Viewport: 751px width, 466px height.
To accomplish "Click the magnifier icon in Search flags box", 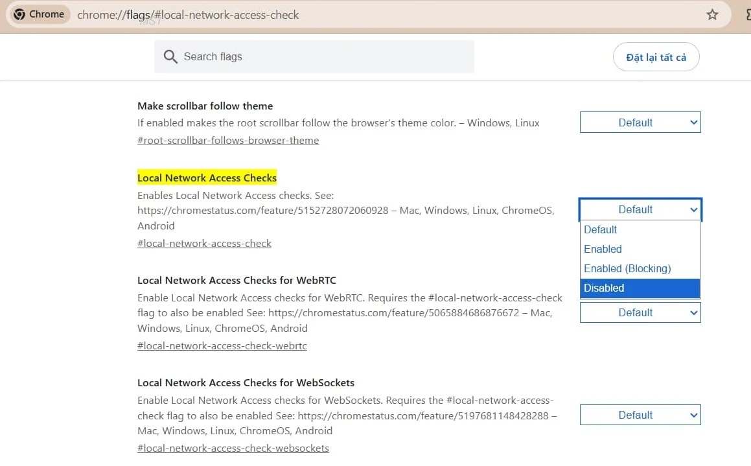I will pos(170,57).
